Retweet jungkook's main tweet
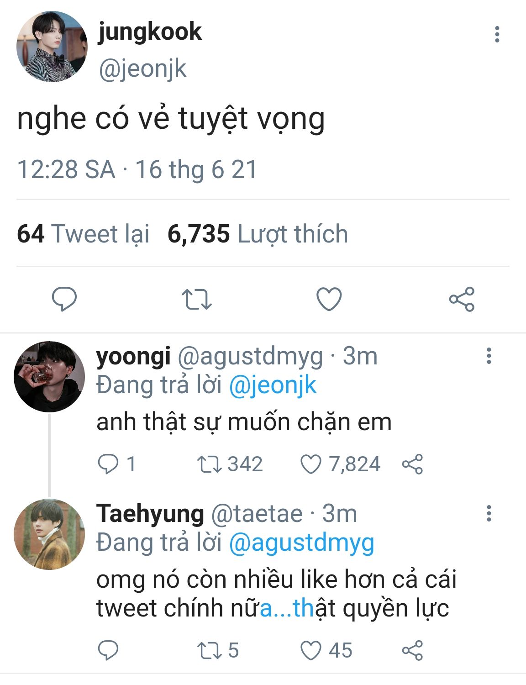526x685 pixels. tap(196, 299)
